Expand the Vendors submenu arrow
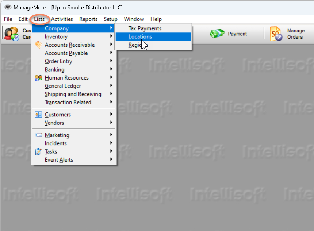 [x=111, y=123]
